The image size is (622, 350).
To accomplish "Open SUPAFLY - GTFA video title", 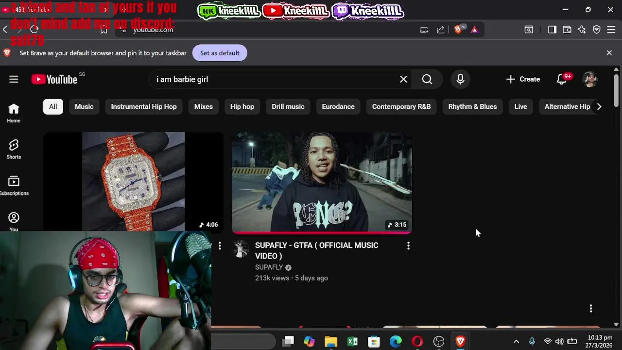I will click(317, 250).
